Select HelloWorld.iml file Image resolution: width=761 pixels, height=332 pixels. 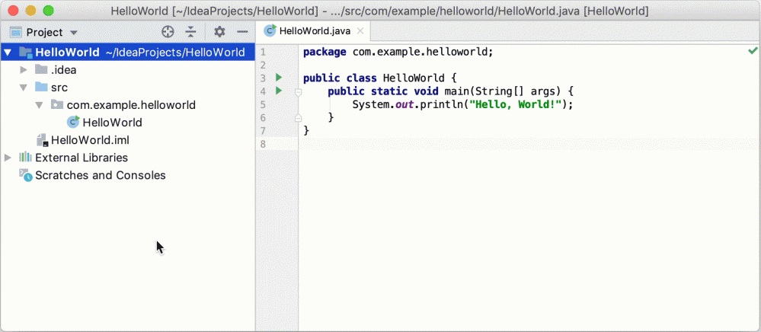coord(90,140)
